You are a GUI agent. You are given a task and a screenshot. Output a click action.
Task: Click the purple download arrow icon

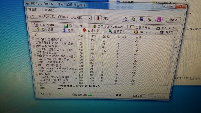(x=159, y=20)
